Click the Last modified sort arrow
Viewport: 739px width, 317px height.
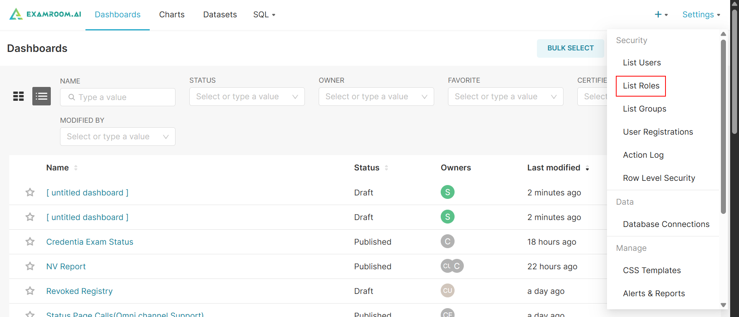tap(587, 168)
